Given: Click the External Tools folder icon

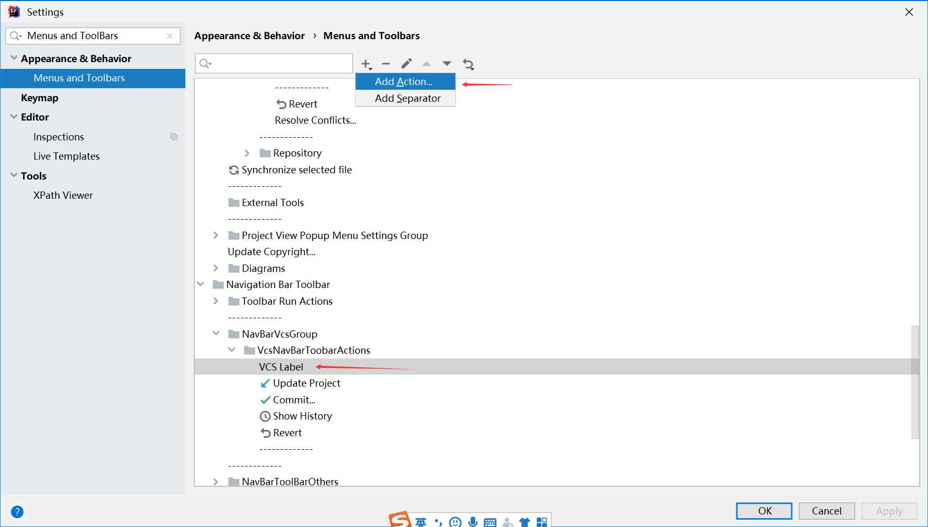Looking at the screenshot, I should click(234, 202).
